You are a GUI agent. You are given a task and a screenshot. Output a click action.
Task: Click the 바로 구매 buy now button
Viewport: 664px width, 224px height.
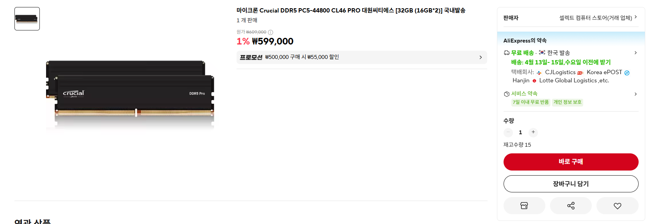tap(571, 162)
